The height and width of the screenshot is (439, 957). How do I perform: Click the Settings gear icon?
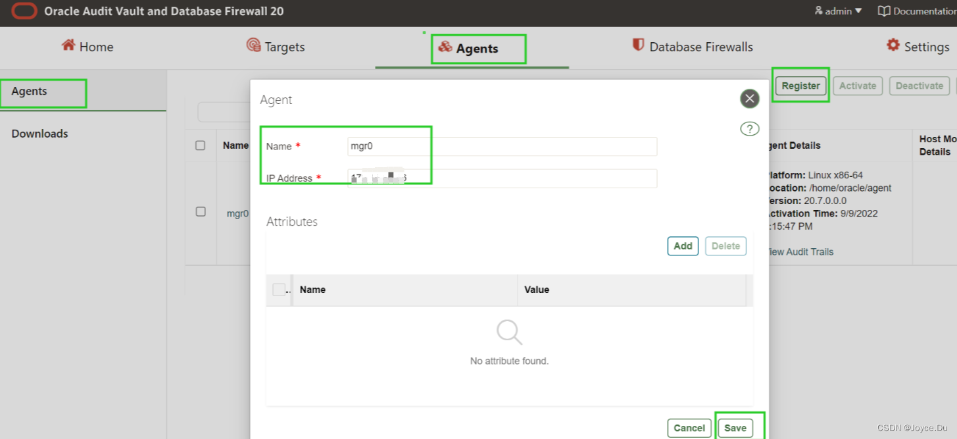[893, 46]
